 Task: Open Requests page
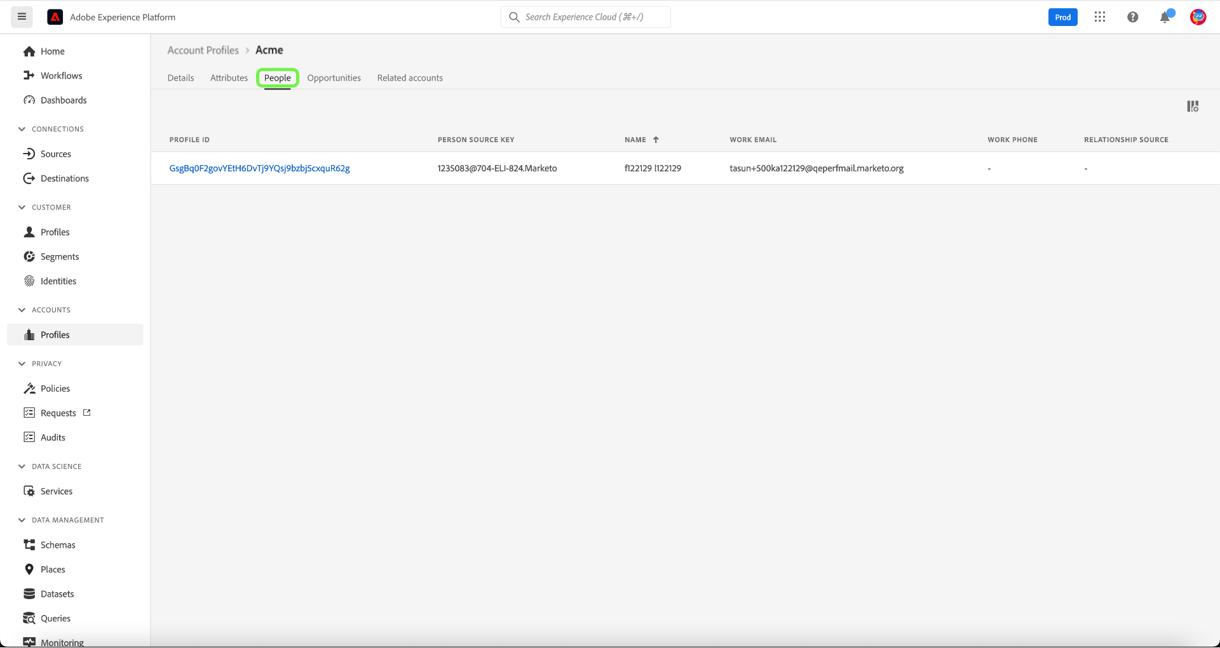pyautogui.click(x=58, y=413)
